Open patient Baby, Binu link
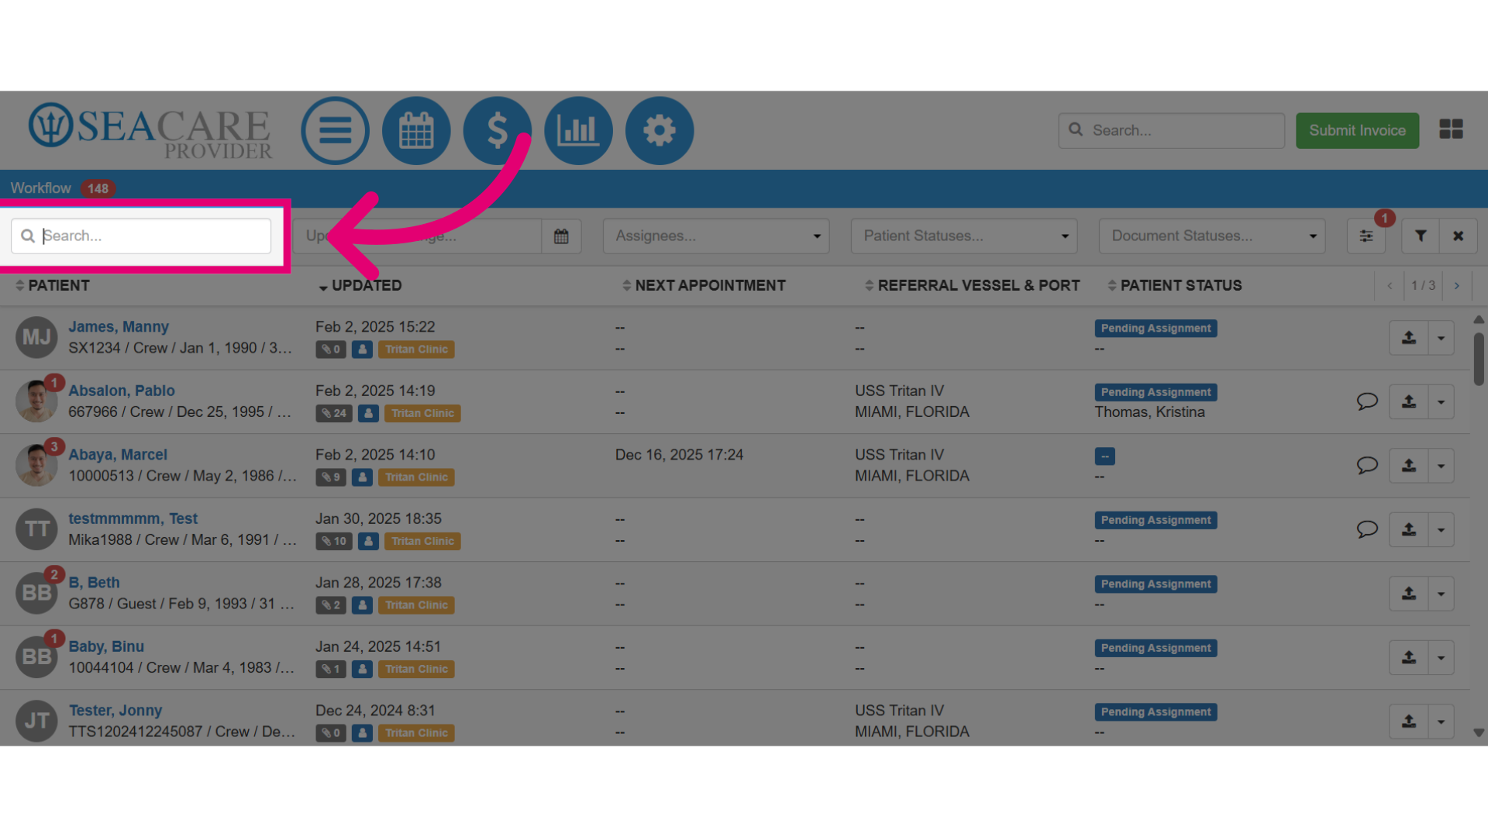The image size is (1488, 837). [106, 646]
